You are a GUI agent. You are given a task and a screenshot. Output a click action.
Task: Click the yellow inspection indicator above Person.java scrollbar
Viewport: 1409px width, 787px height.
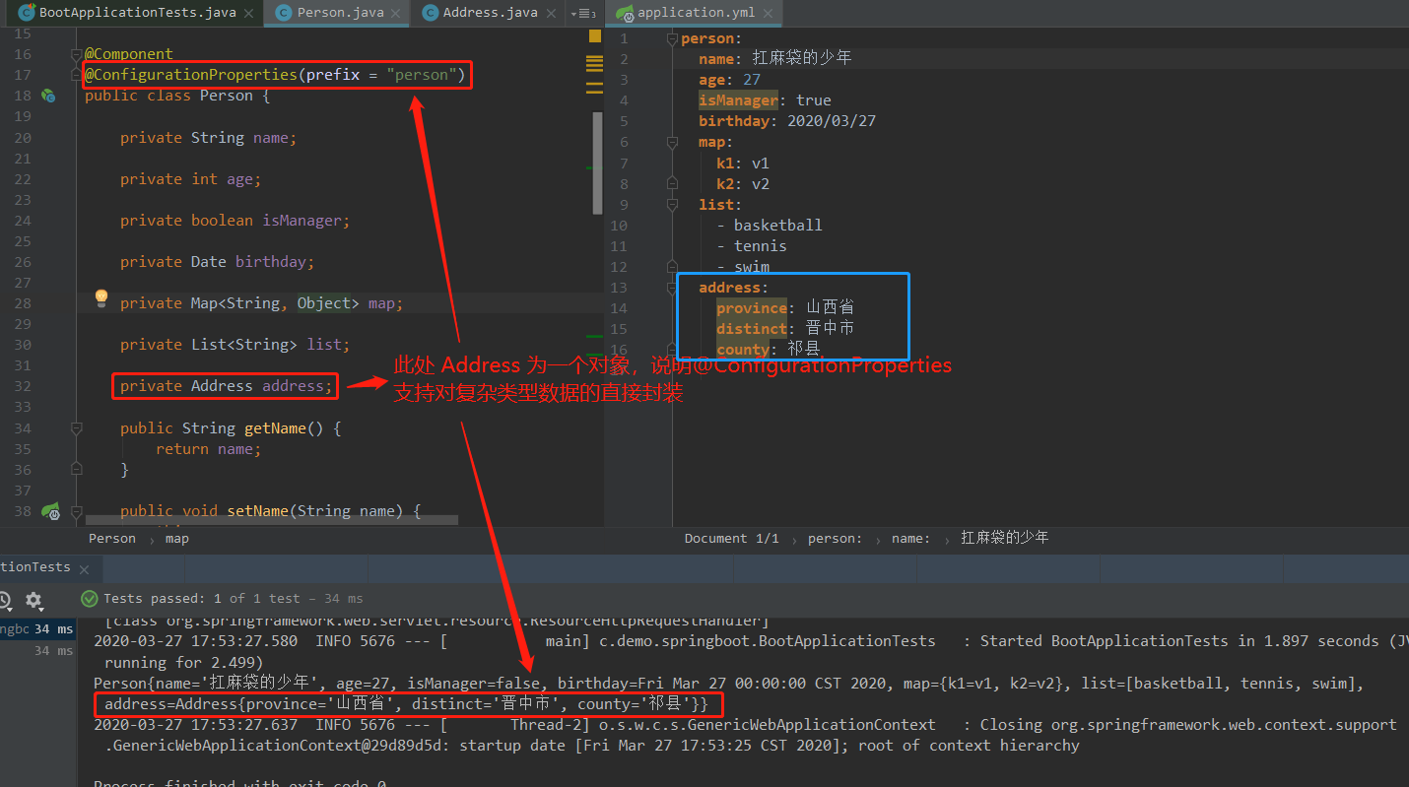pos(595,35)
